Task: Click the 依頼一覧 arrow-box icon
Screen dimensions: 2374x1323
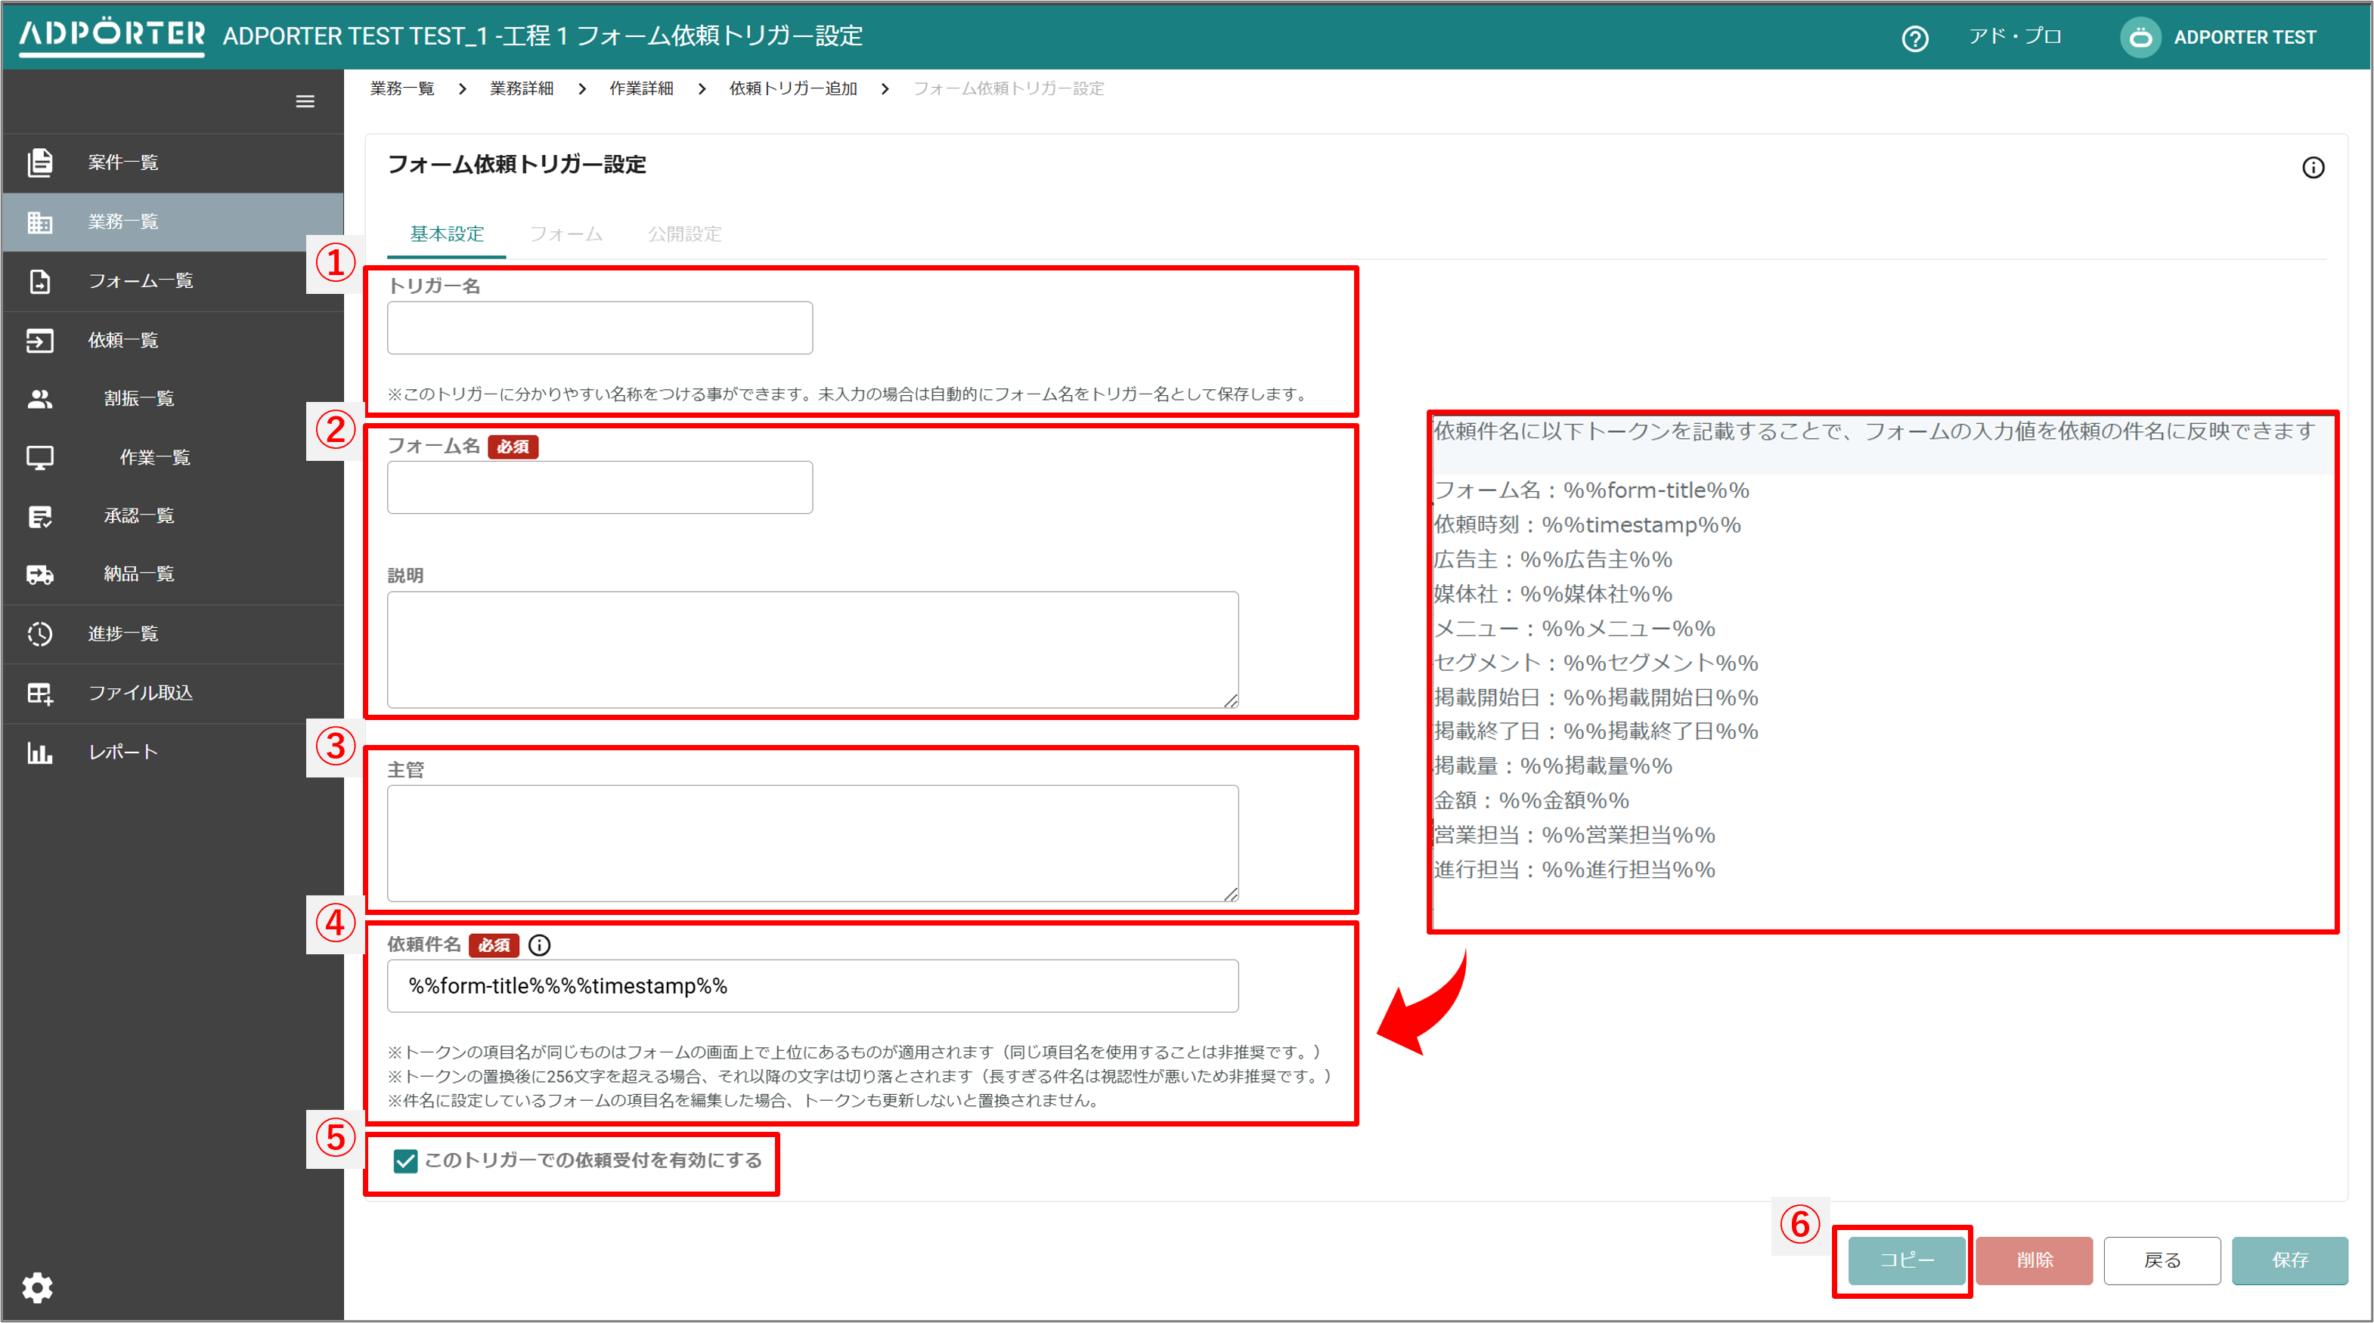Action: coord(39,340)
